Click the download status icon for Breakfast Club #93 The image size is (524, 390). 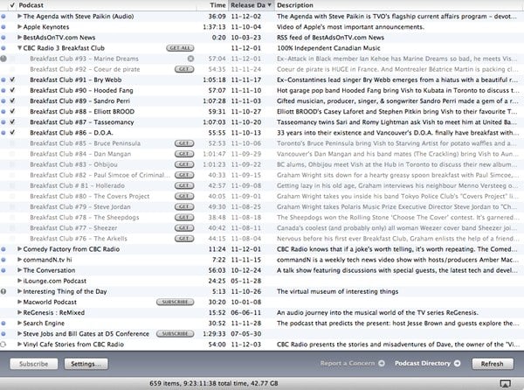click(x=3, y=59)
